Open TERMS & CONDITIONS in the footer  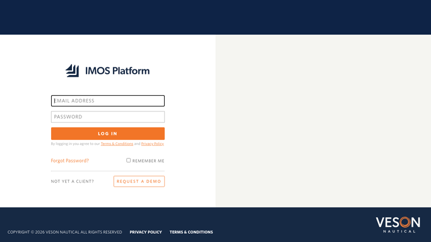[191, 232]
